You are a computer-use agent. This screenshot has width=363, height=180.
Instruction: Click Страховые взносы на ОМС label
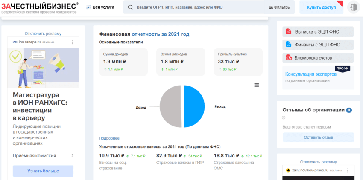[x=234, y=165]
